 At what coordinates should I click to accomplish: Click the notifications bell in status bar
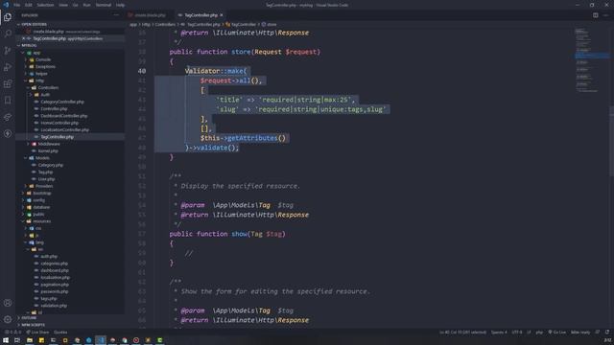[607, 333]
